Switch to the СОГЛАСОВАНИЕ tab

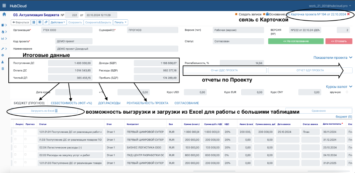click(x=187, y=103)
